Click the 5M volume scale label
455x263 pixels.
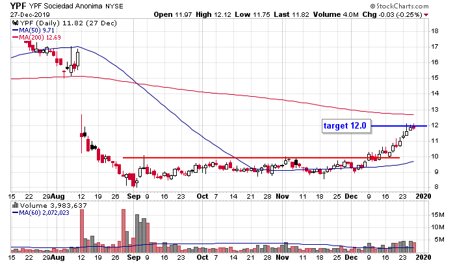click(x=439, y=240)
